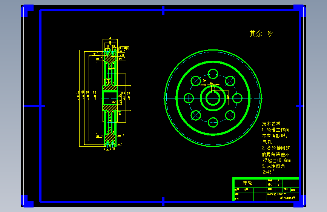Select the right bolt hole on pulley face
This screenshot has width=327, height=212.
coord(237,98)
